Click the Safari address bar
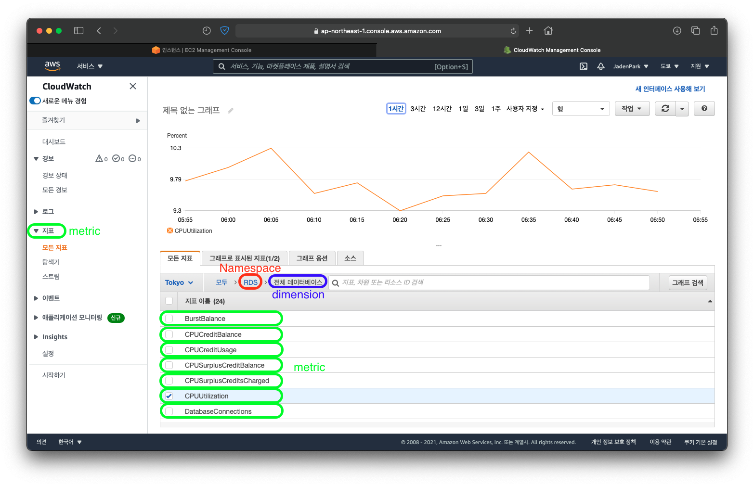The width and height of the screenshot is (754, 486). point(377,31)
